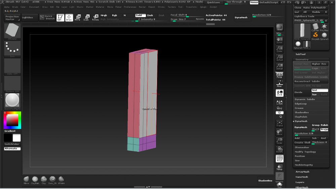Open the Transform menu
The height and width of the screenshot is (189, 336).
(191, 7)
